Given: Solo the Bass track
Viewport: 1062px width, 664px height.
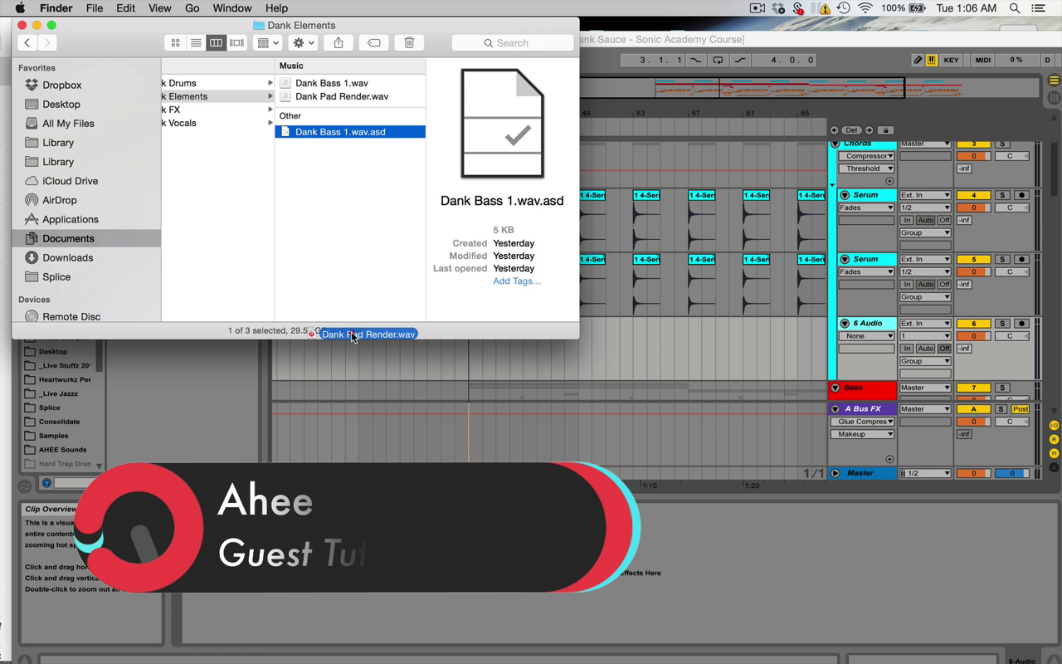Looking at the screenshot, I should point(1002,388).
